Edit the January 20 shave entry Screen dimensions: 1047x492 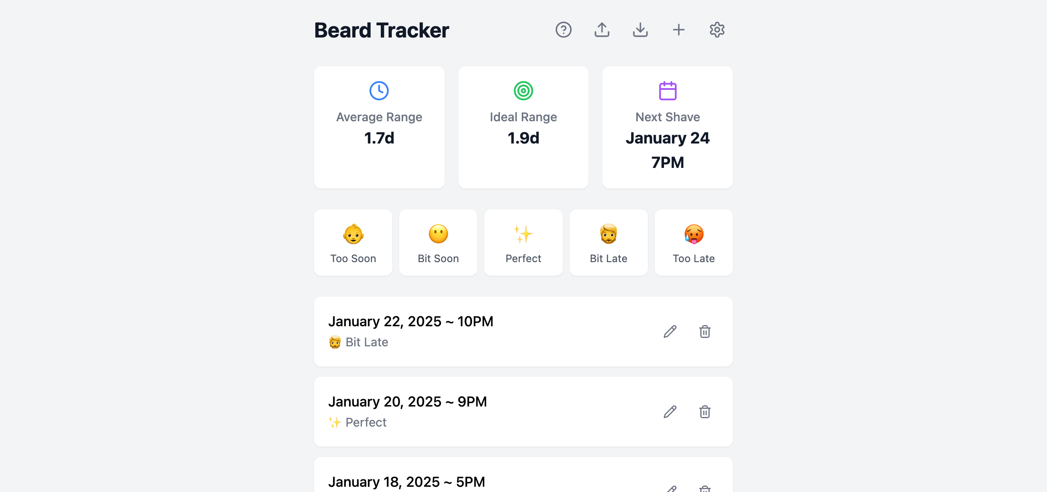[x=670, y=412]
